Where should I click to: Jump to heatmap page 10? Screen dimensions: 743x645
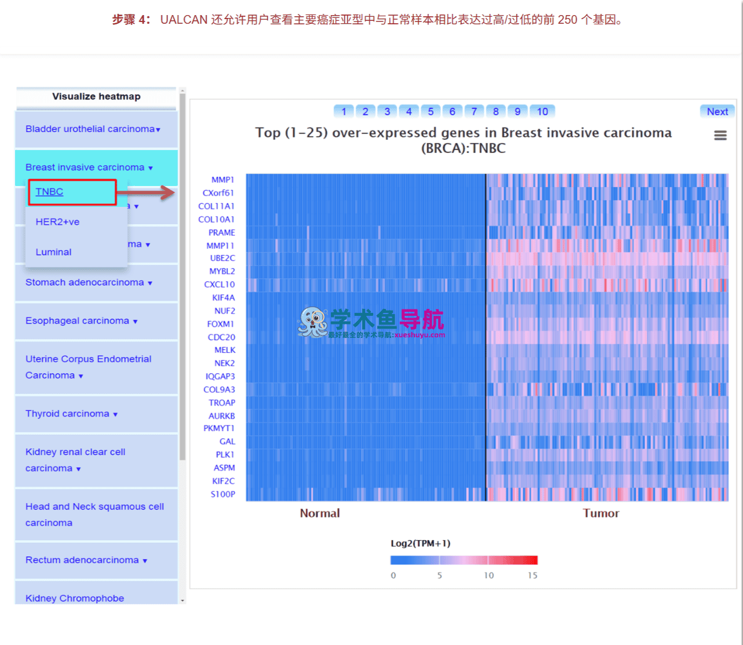pyautogui.click(x=542, y=111)
